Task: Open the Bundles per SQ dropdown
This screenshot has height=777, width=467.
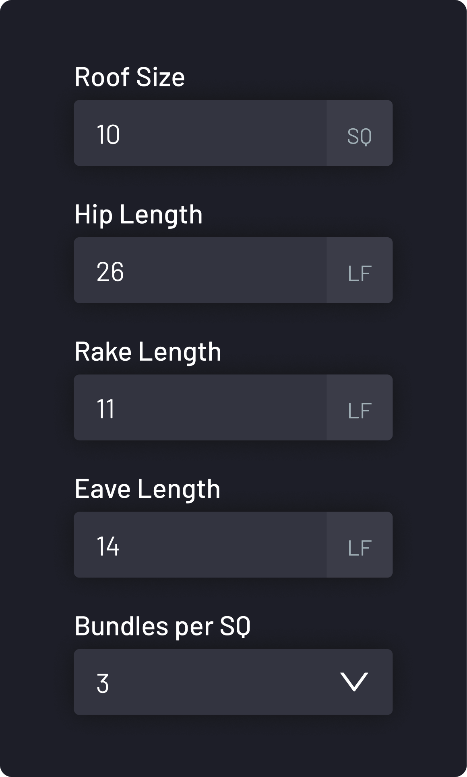Action: [233, 682]
